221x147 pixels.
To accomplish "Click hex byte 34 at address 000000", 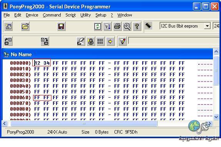I will pyautogui.click(x=47, y=63).
